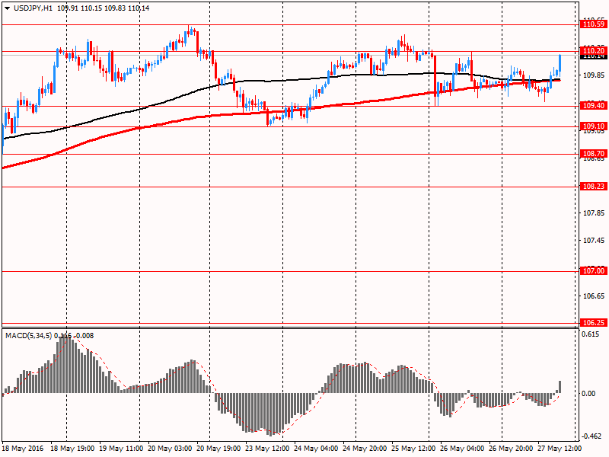
Task: Click the 25 May 12:00 time label
Action: tap(413, 449)
